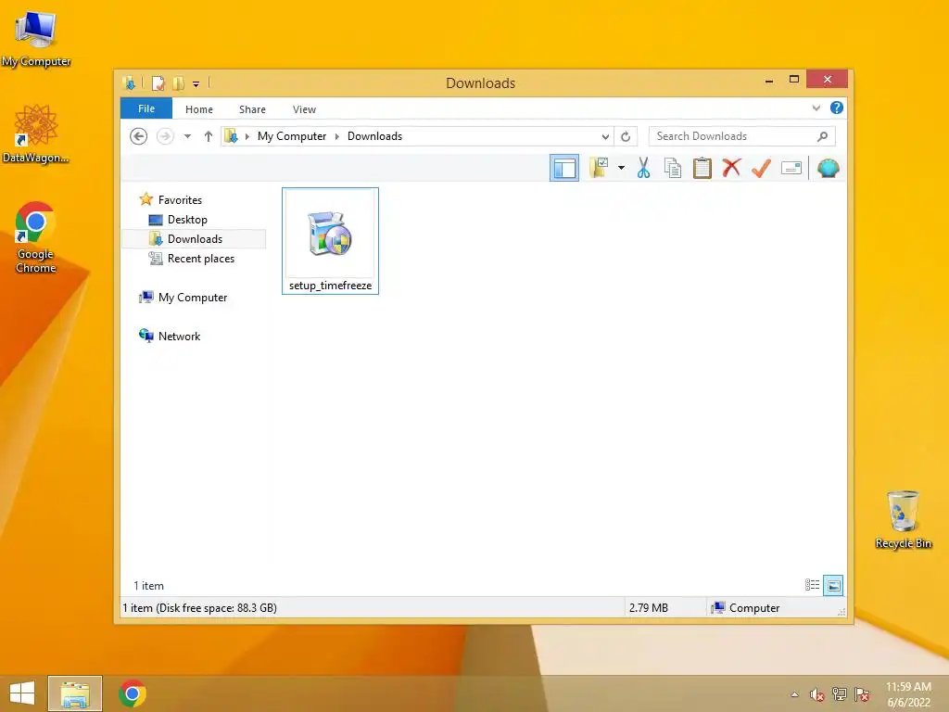Click the Properties icon in title bar
This screenshot has height=712, width=949.
158,83
